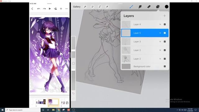Add a new layer with plus icon
Screen dimensions: 199x112
point(164,16)
